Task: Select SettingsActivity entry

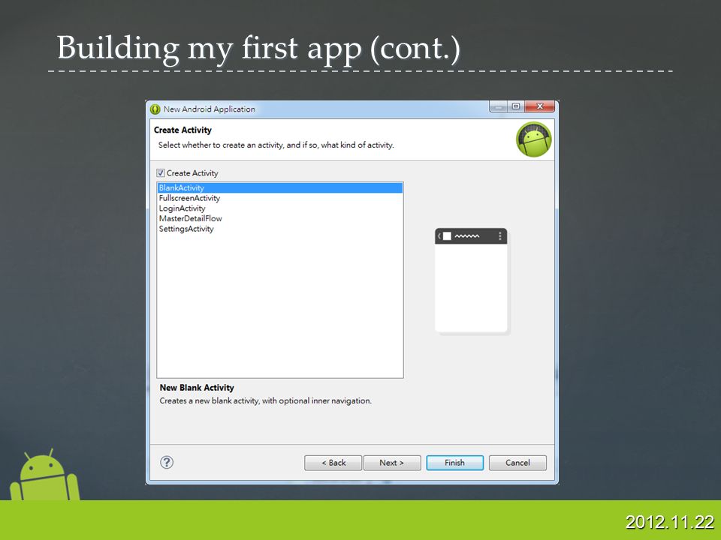Action: pyautogui.click(x=279, y=229)
